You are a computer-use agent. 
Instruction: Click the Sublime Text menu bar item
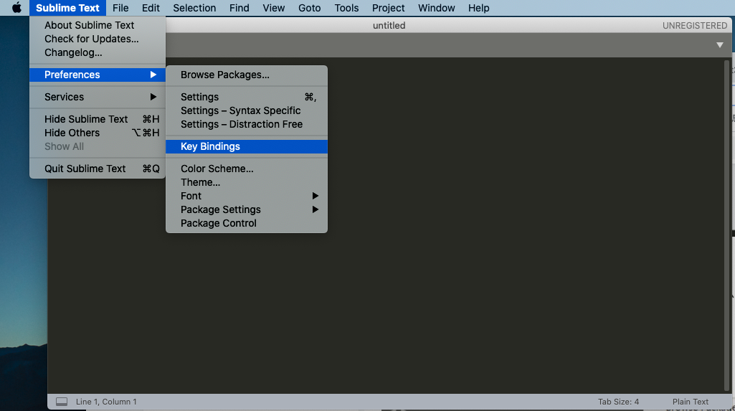pyautogui.click(x=67, y=8)
